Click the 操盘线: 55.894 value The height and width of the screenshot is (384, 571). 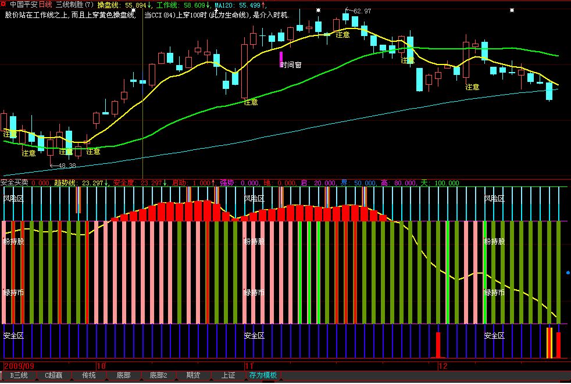tap(124, 5)
